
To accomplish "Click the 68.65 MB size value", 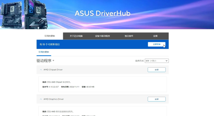I will (90, 87).
